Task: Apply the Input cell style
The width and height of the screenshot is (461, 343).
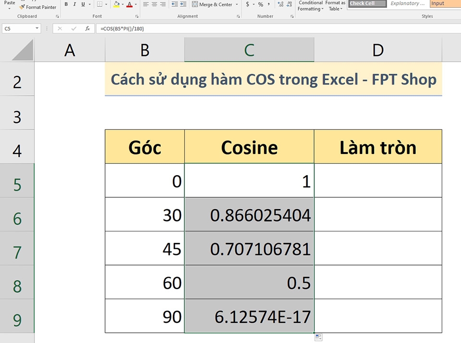Action: pos(438,3)
